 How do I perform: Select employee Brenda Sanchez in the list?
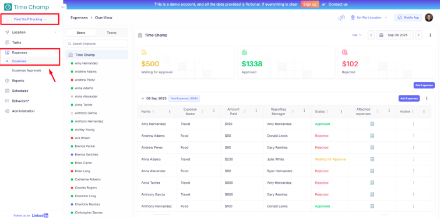[x=86, y=155]
